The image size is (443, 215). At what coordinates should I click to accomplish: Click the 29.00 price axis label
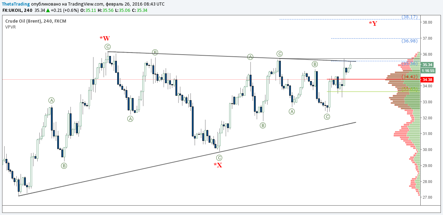tap(427, 166)
